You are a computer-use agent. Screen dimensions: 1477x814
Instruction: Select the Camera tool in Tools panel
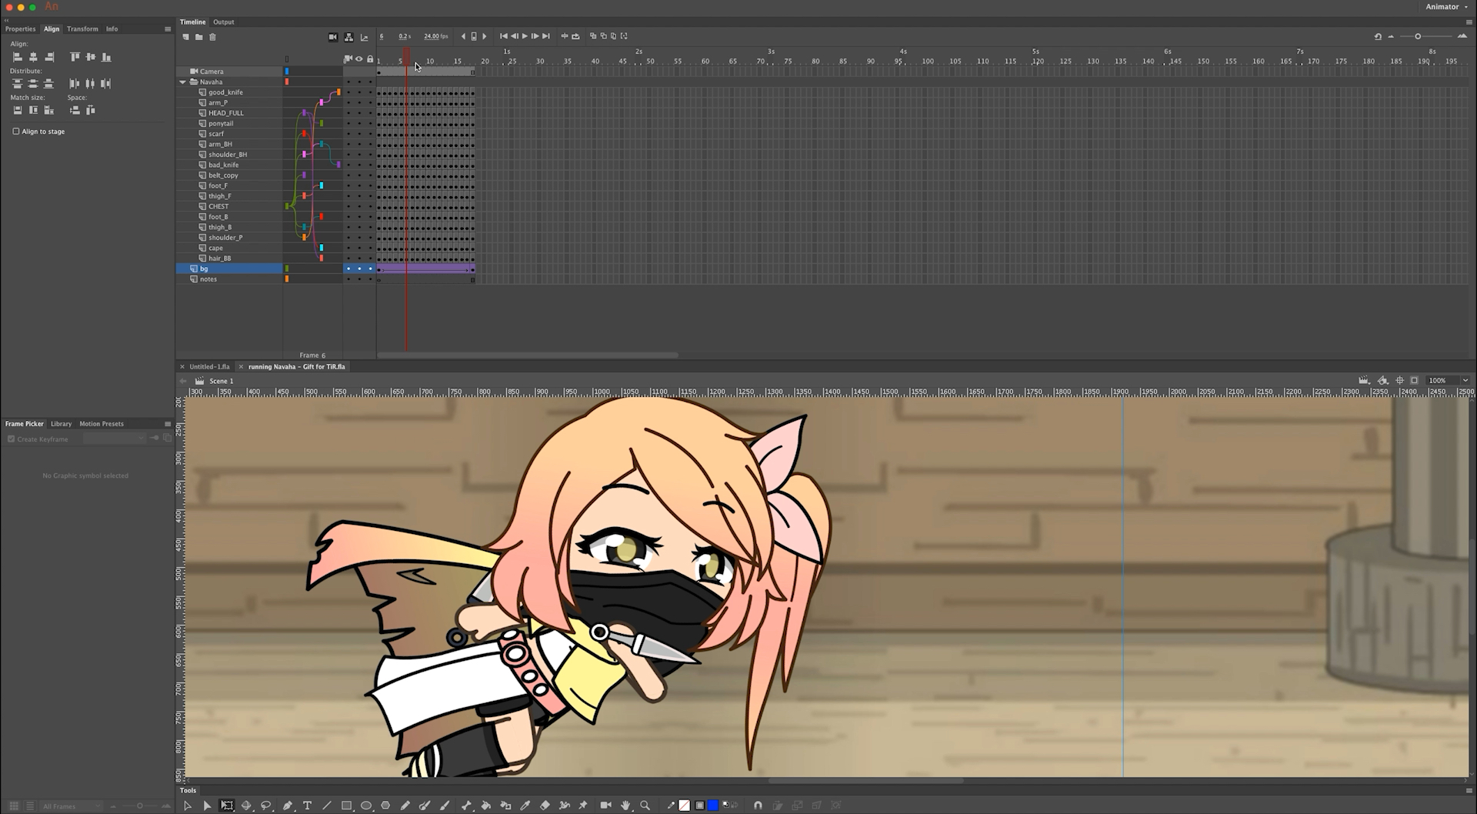click(605, 806)
